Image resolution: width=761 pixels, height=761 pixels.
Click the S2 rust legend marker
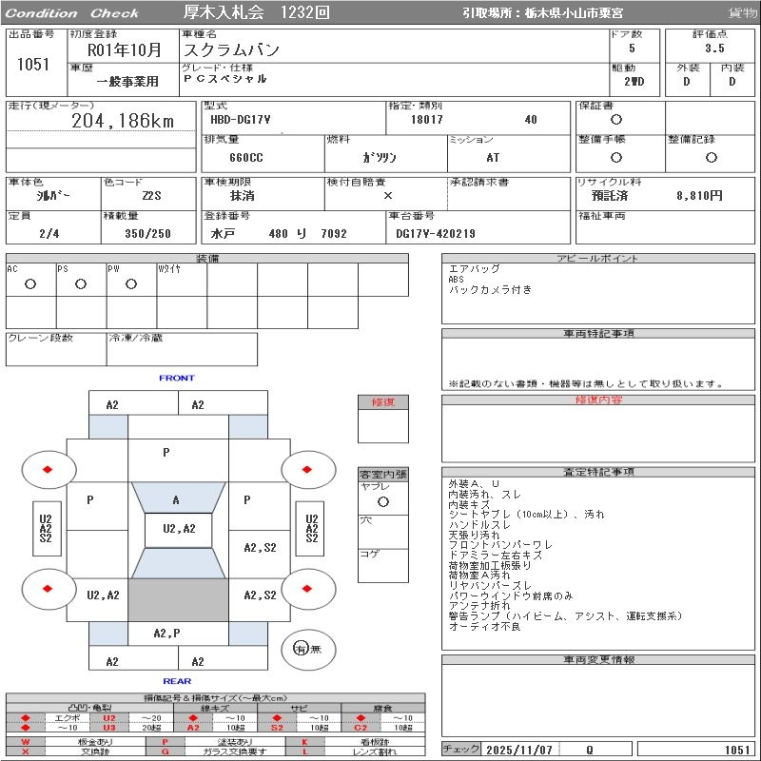277,728
